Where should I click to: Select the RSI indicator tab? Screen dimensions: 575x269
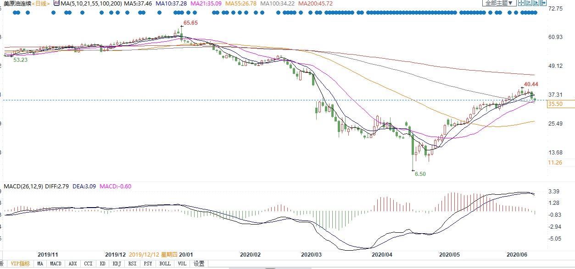click(x=133, y=264)
